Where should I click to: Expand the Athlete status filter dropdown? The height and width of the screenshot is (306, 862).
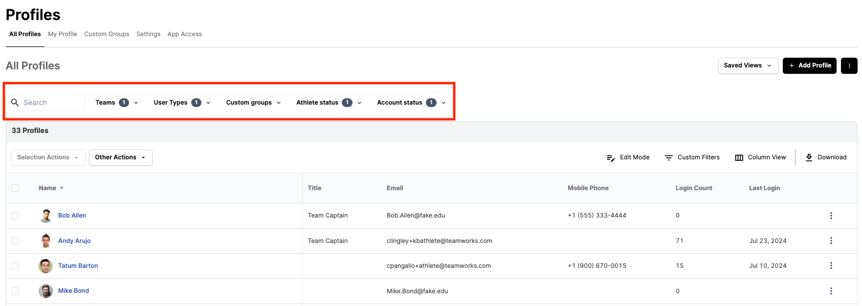[x=329, y=103]
